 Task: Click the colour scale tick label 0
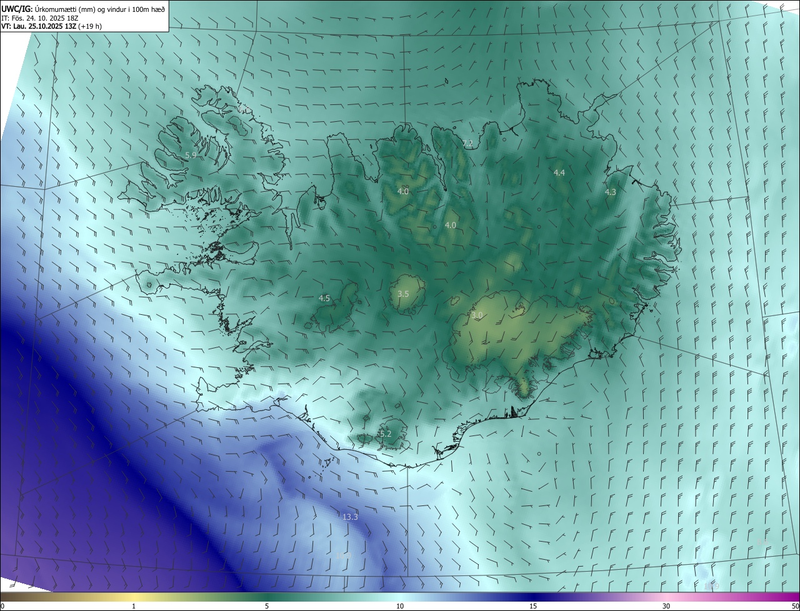click(x=2, y=606)
